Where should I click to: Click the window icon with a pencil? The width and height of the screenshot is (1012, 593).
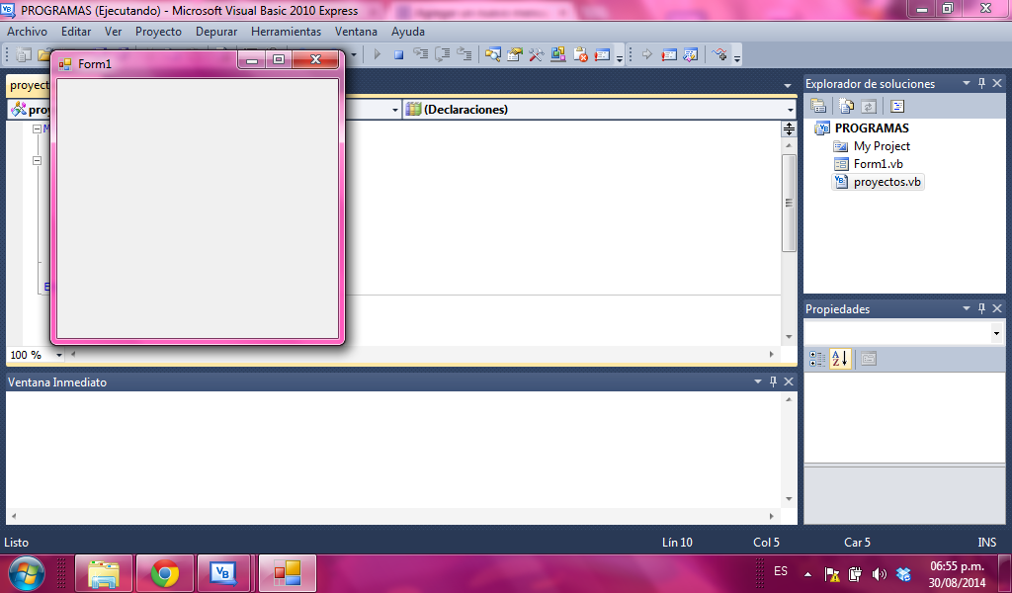pyautogui.click(x=691, y=54)
